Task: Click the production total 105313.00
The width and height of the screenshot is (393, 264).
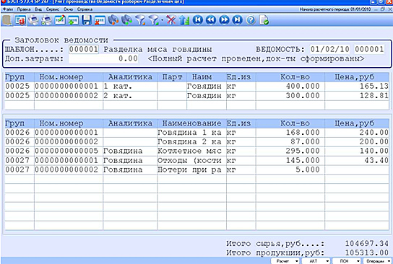Action: (x=367, y=252)
